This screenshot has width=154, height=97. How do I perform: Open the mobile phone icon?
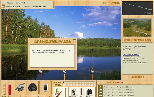pyautogui.click(x=45, y=88)
